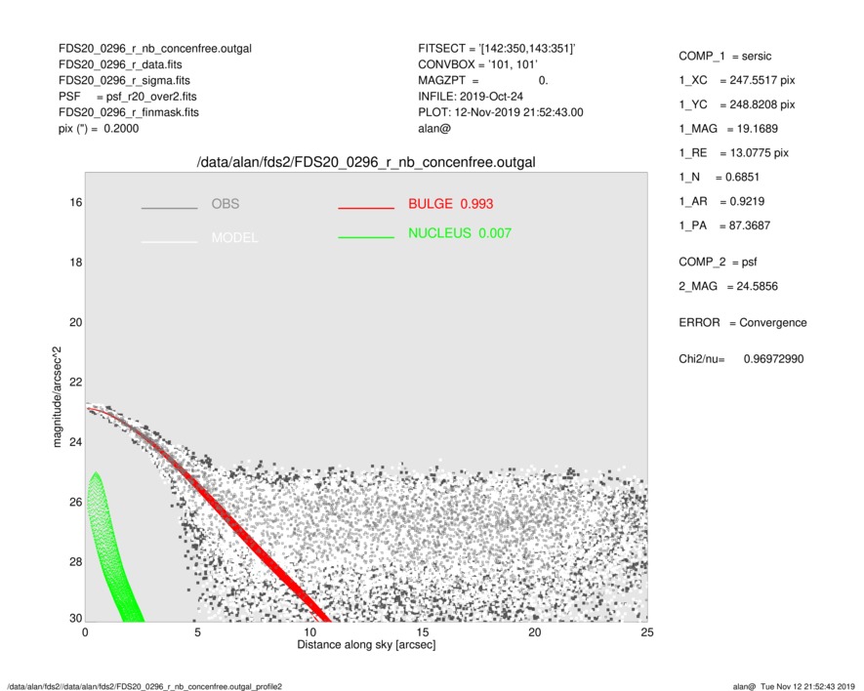
Task: Click the x-axis tick label 5
Action: click(197, 632)
